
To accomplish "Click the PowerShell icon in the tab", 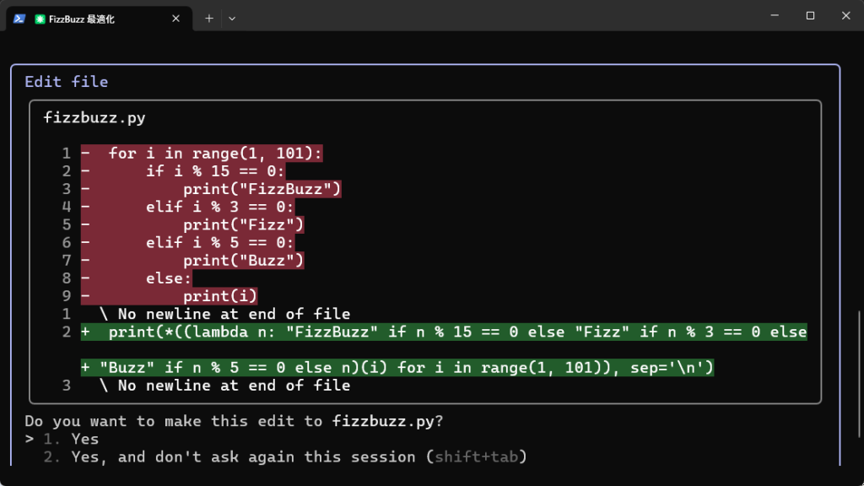I will [19, 19].
